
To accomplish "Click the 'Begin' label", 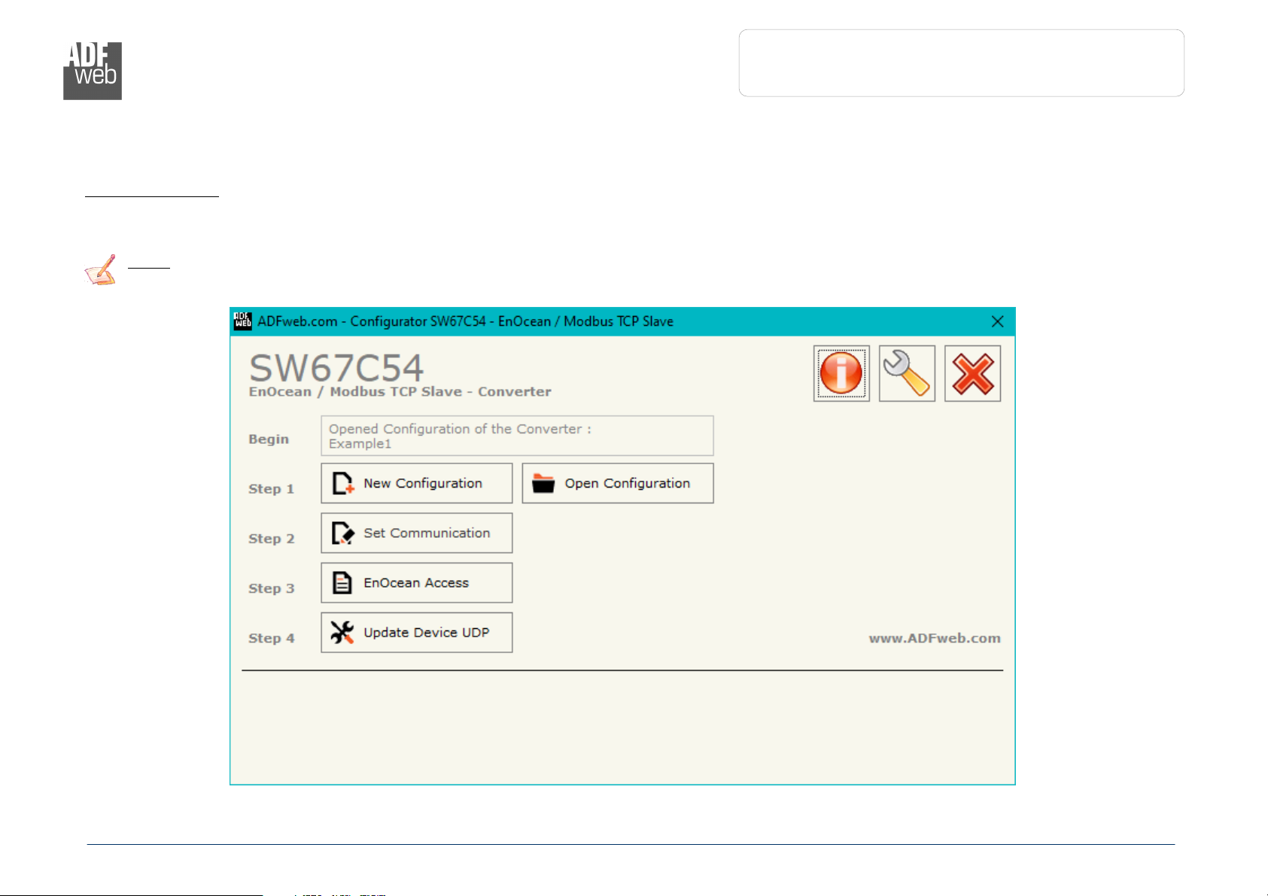I will click(x=269, y=439).
